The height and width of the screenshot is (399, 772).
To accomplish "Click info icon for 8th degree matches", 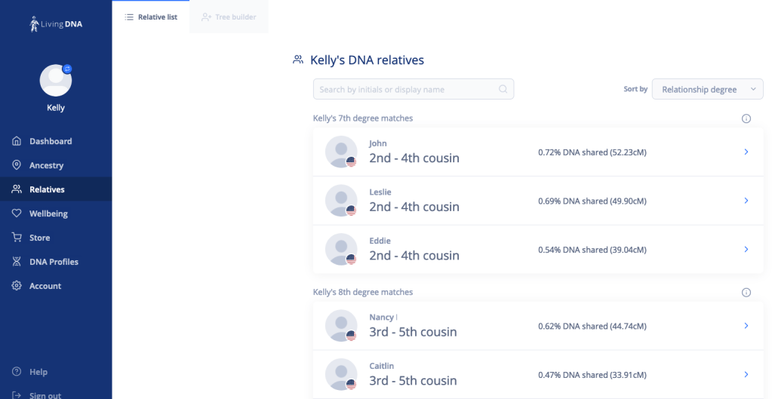I will (746, 293).
